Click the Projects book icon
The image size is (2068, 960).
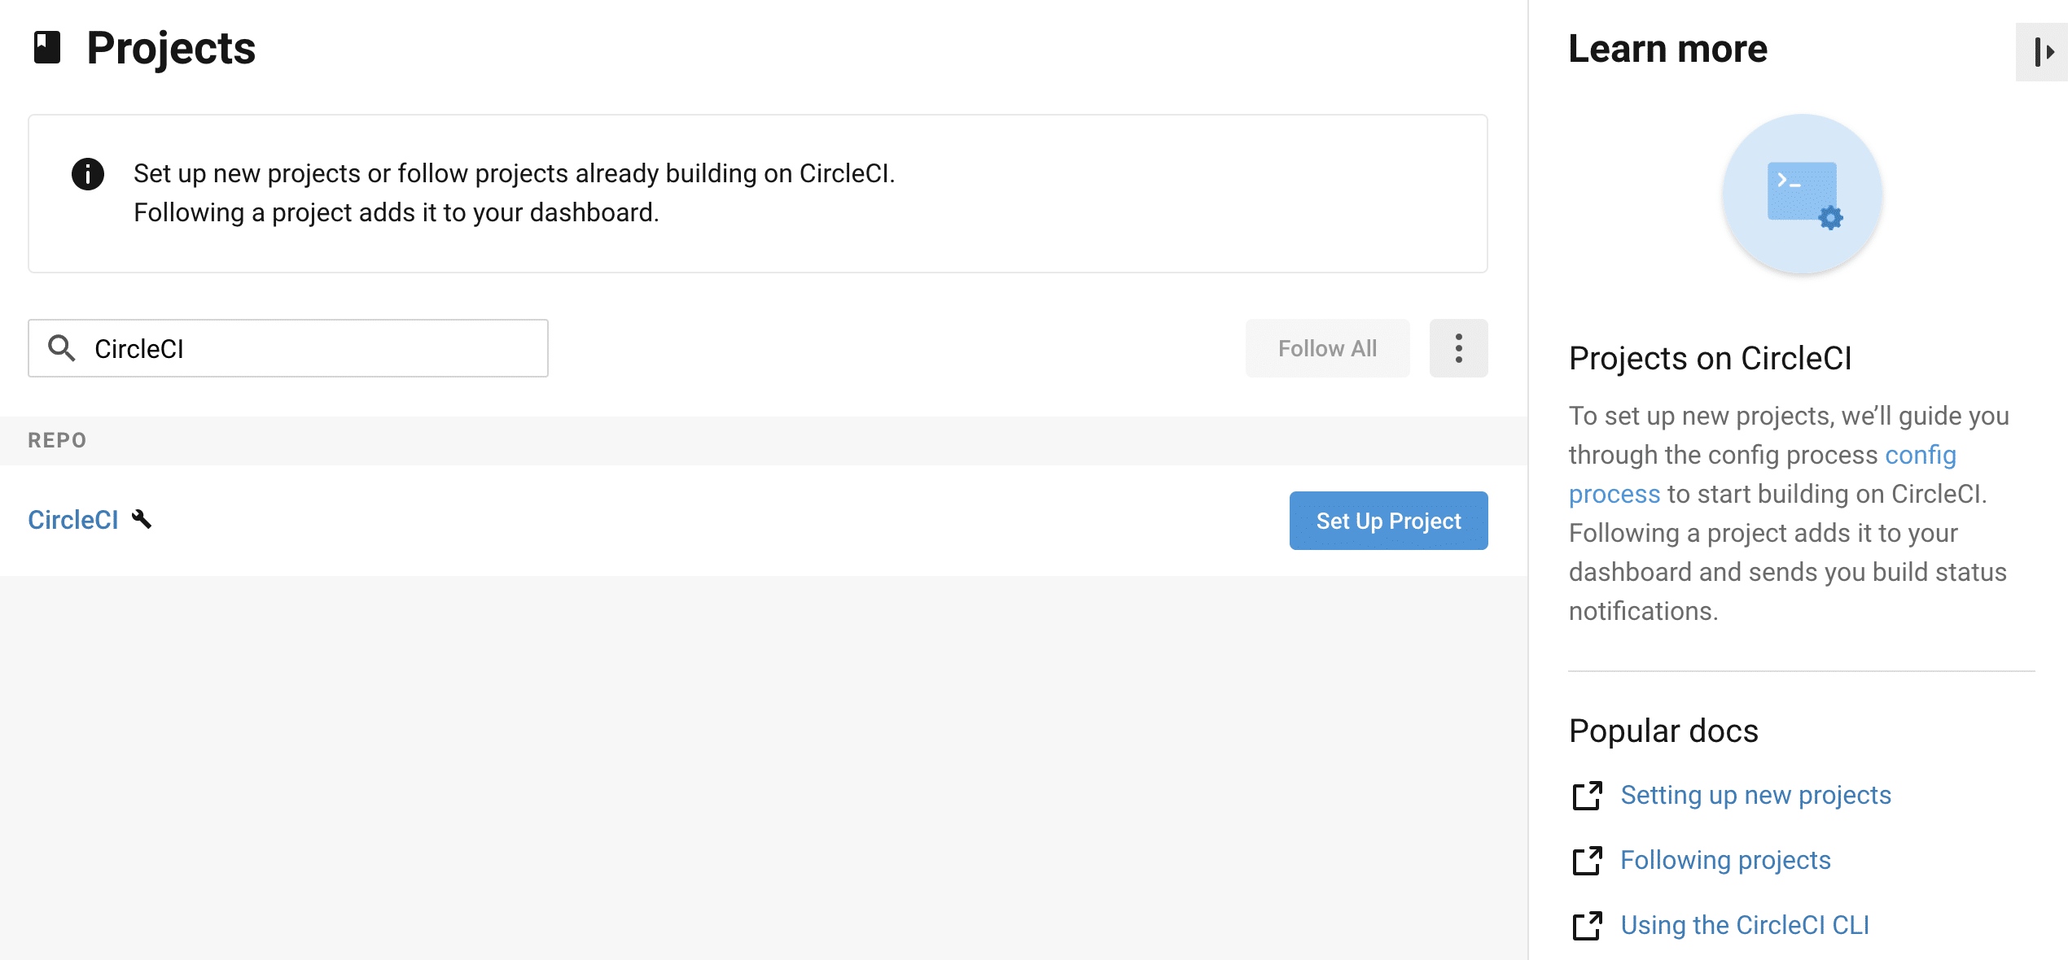[x=47, y=47]
